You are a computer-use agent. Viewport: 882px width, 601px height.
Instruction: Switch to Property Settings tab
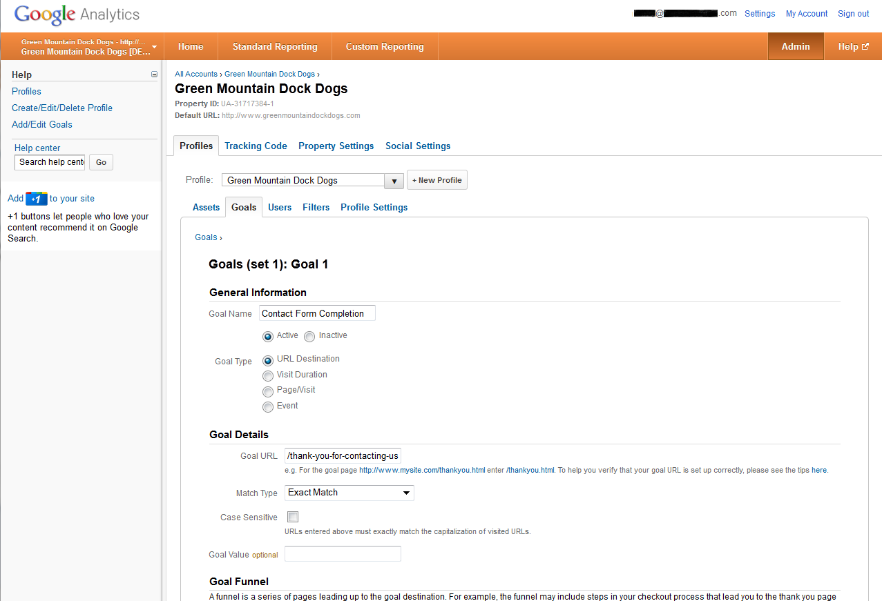coord(336,146)
